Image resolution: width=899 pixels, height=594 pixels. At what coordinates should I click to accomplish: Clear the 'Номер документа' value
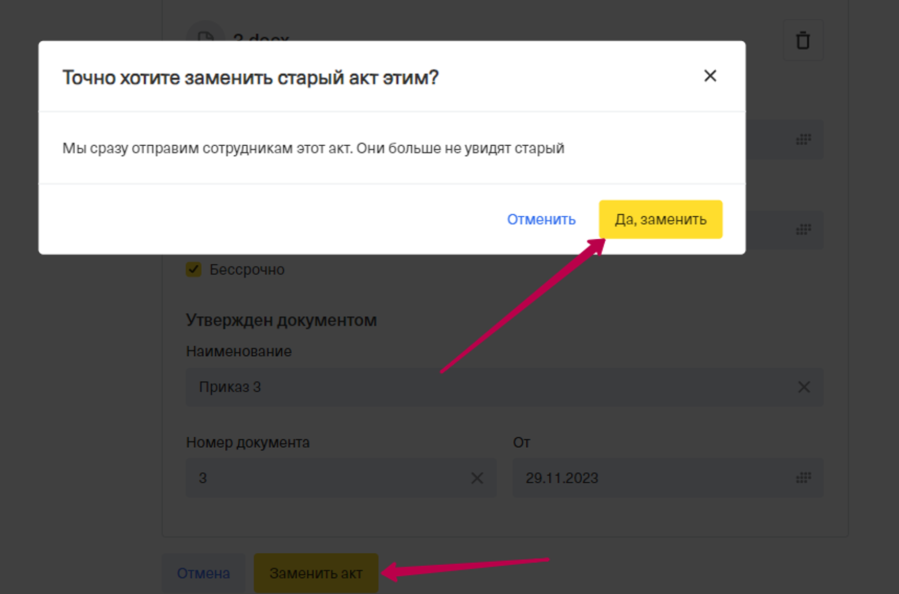[477, 478]
